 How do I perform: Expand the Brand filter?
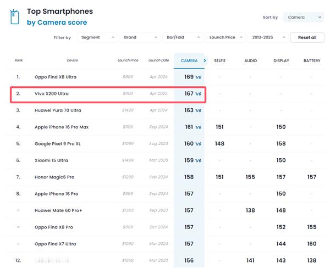140,37
